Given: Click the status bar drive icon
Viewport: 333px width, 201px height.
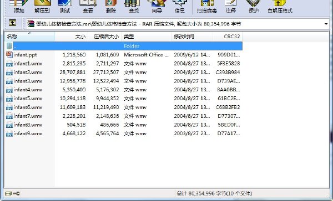Looking at the screenshot, I should click(x=8, y=193).
